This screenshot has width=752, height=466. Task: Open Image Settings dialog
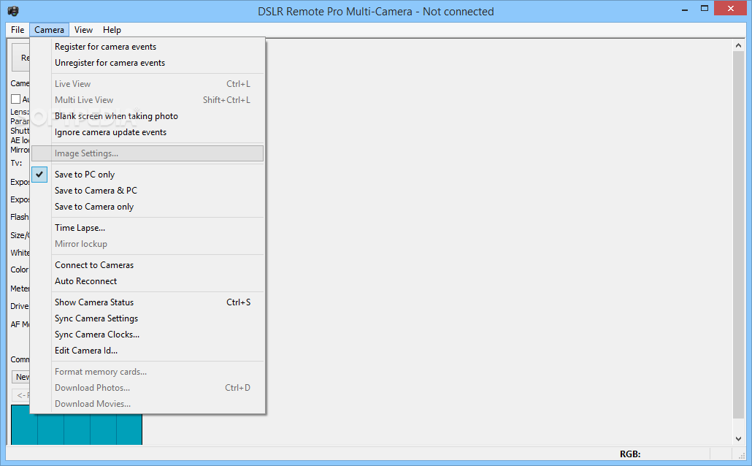pyautogui.click(x=147, y=153)
